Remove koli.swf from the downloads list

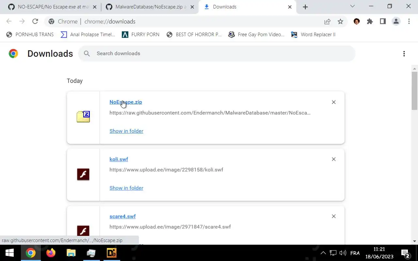click(x=334, y=159)
